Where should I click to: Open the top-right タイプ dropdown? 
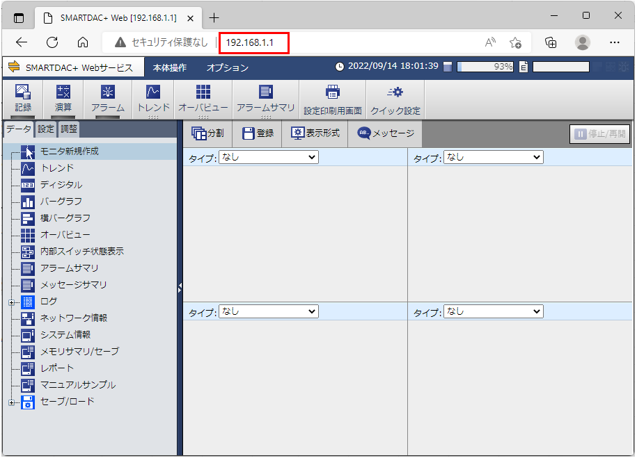point(493,158)
